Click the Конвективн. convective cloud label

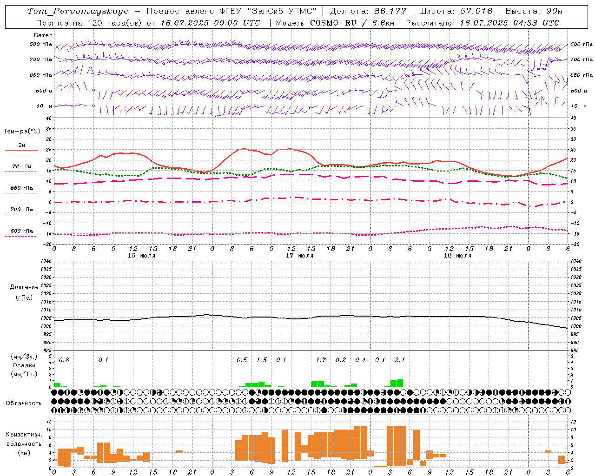24,435
